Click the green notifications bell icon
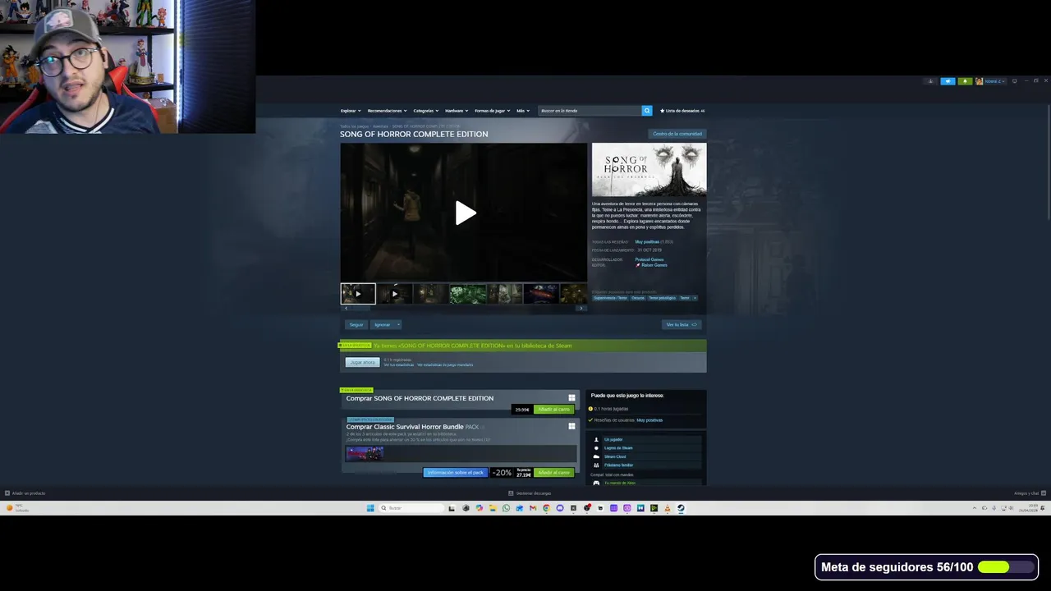The image size is (1051, 591). point(965,81)
